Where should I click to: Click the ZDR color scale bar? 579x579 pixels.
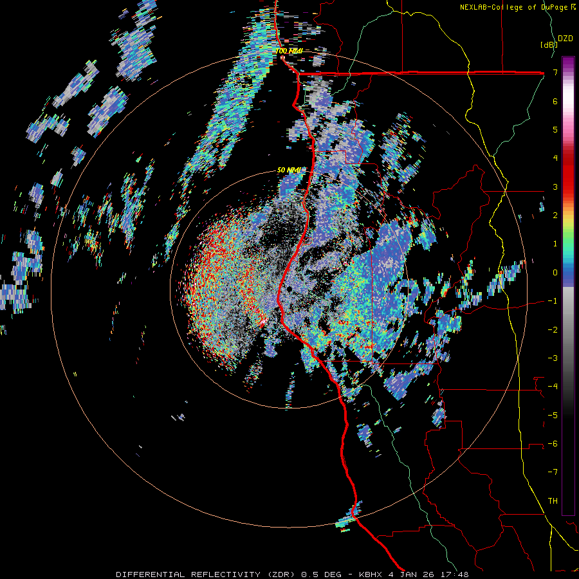pos(568,286)
